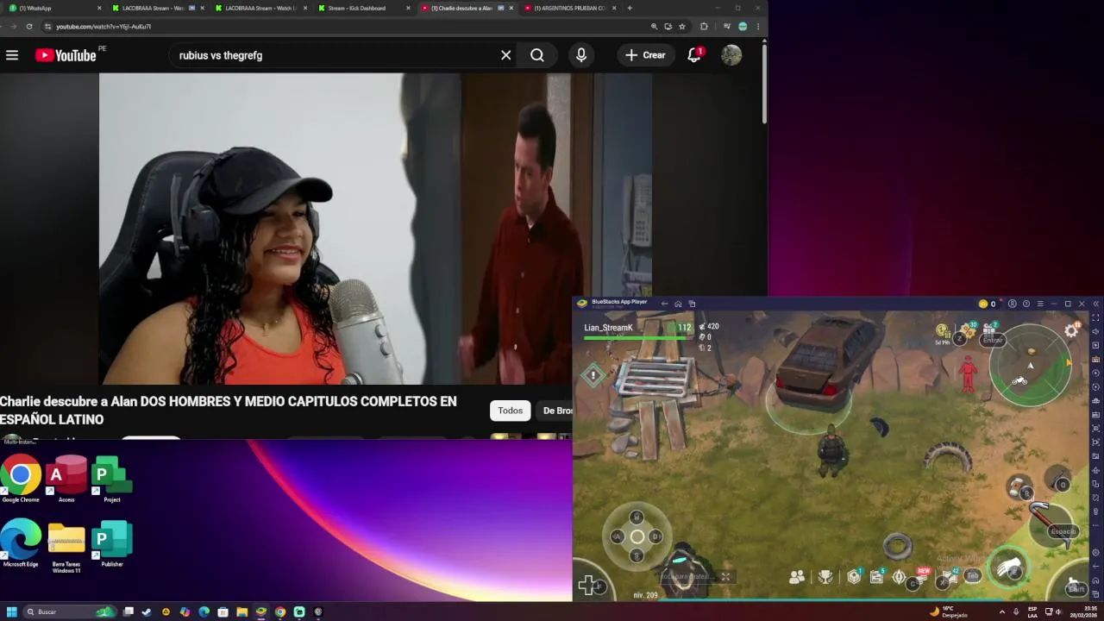
Task: Open Task View on taskbar
Action: [128, 612]
